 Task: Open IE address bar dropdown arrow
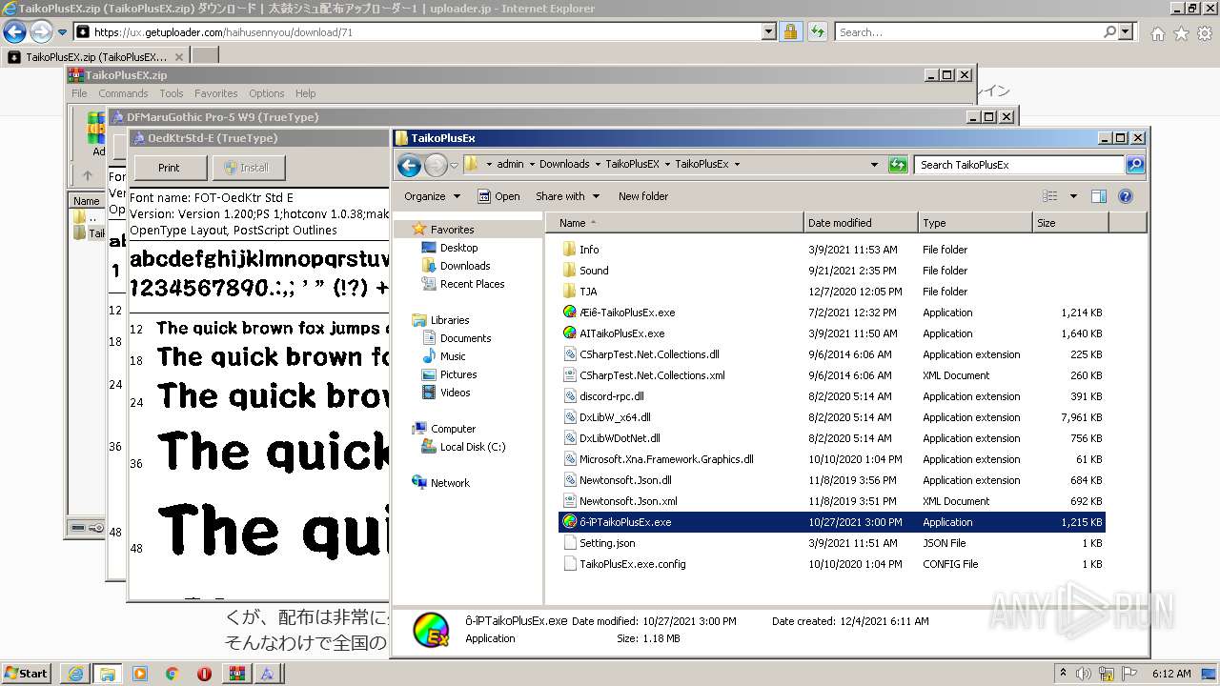(x=769, y=31)
